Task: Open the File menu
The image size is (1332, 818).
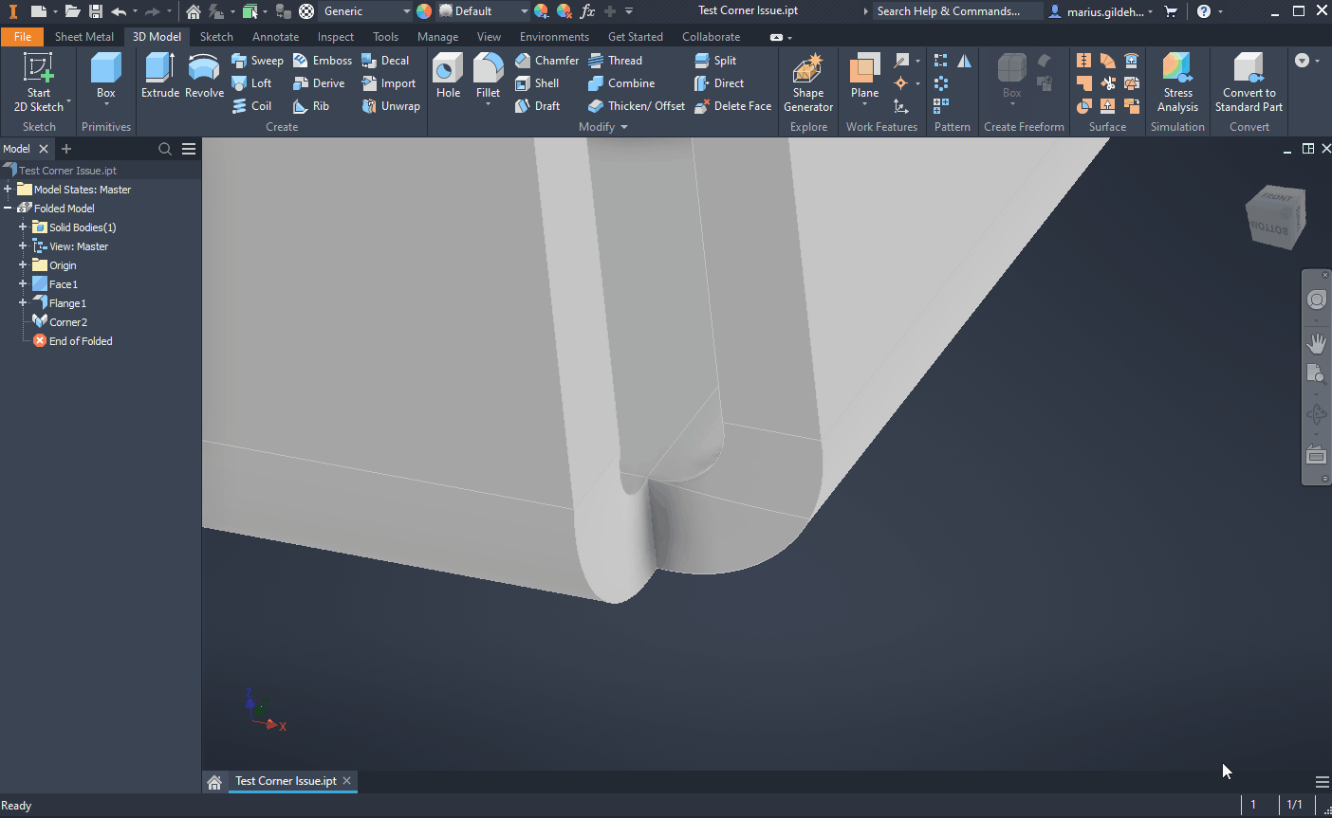Action: [23, 37]
